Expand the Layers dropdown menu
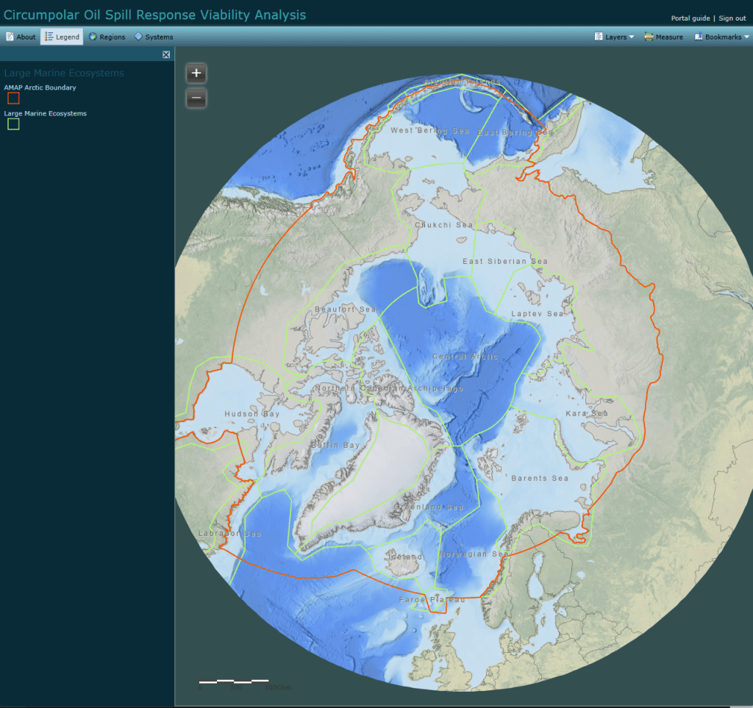753x708 pixels. pos(615,37)
